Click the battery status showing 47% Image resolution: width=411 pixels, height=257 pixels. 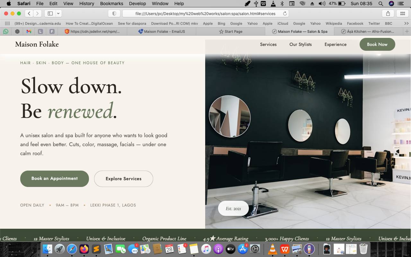pyautogui.click(x=337, y=4)
